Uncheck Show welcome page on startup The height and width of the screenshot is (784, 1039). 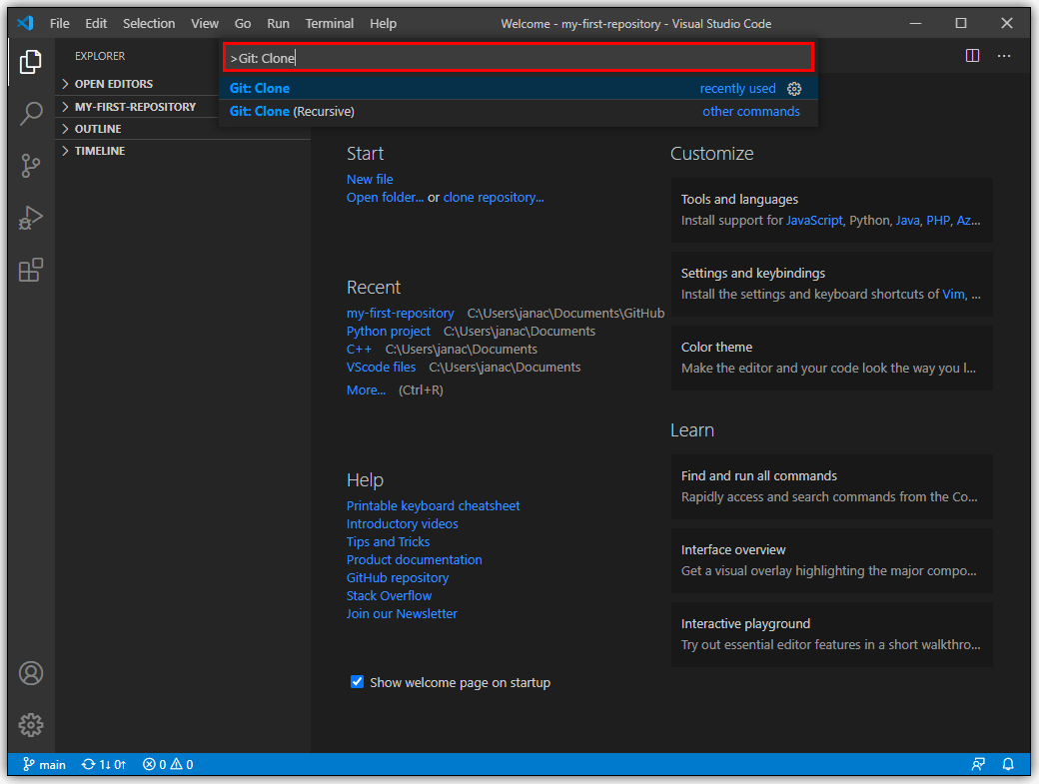(x=357, y=682)
